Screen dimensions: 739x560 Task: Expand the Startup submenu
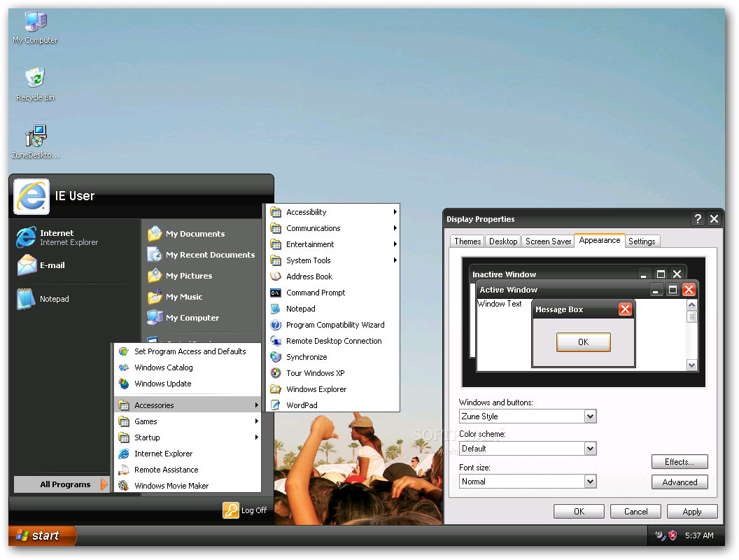[x=188, y=437]
